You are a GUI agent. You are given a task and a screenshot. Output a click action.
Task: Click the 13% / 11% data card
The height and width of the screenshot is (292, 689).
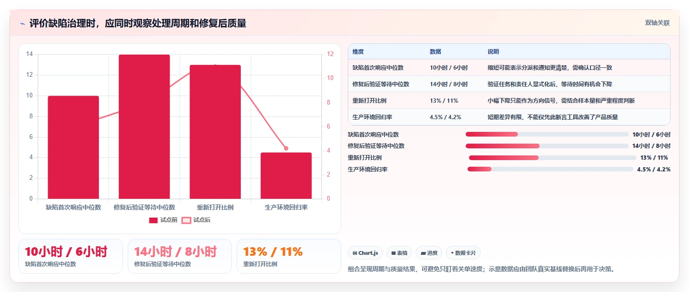click(x=288, y=256)
